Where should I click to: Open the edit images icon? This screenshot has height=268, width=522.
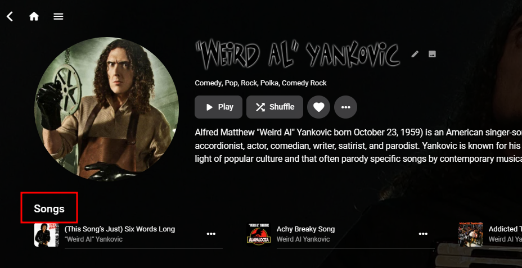[x=432, y=54]
